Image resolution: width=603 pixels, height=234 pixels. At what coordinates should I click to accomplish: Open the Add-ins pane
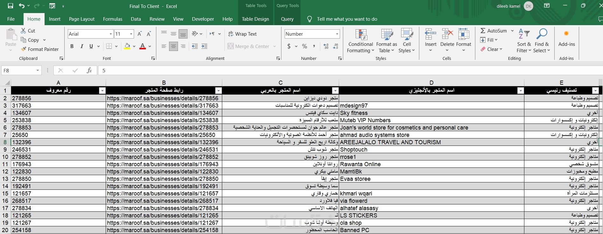click(566, 38)
